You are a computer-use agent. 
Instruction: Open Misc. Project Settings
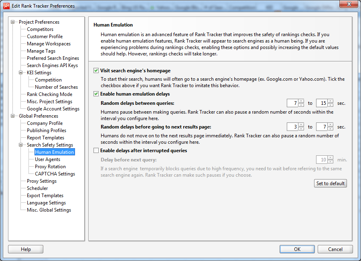pos(49,102)
